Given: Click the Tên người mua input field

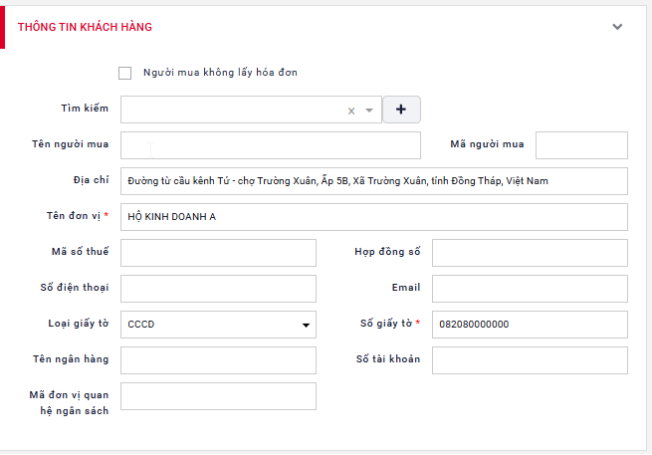Looking at the screenshot, I should click(x=270, y=145).
